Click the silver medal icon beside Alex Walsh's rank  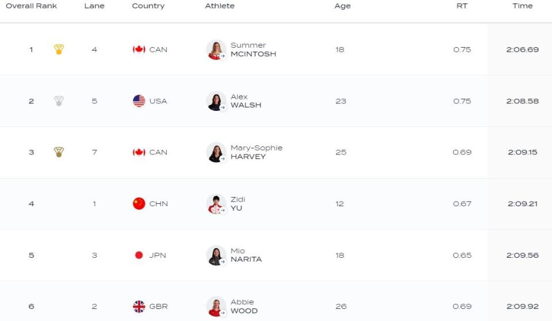click(59, 101)
